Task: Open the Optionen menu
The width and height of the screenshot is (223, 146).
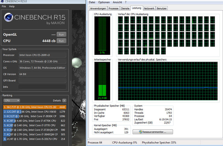Action: click(104, 2)
